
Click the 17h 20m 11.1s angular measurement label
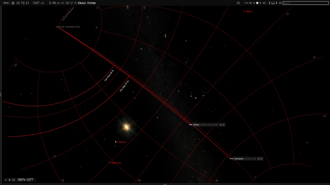tap(124, 86)
